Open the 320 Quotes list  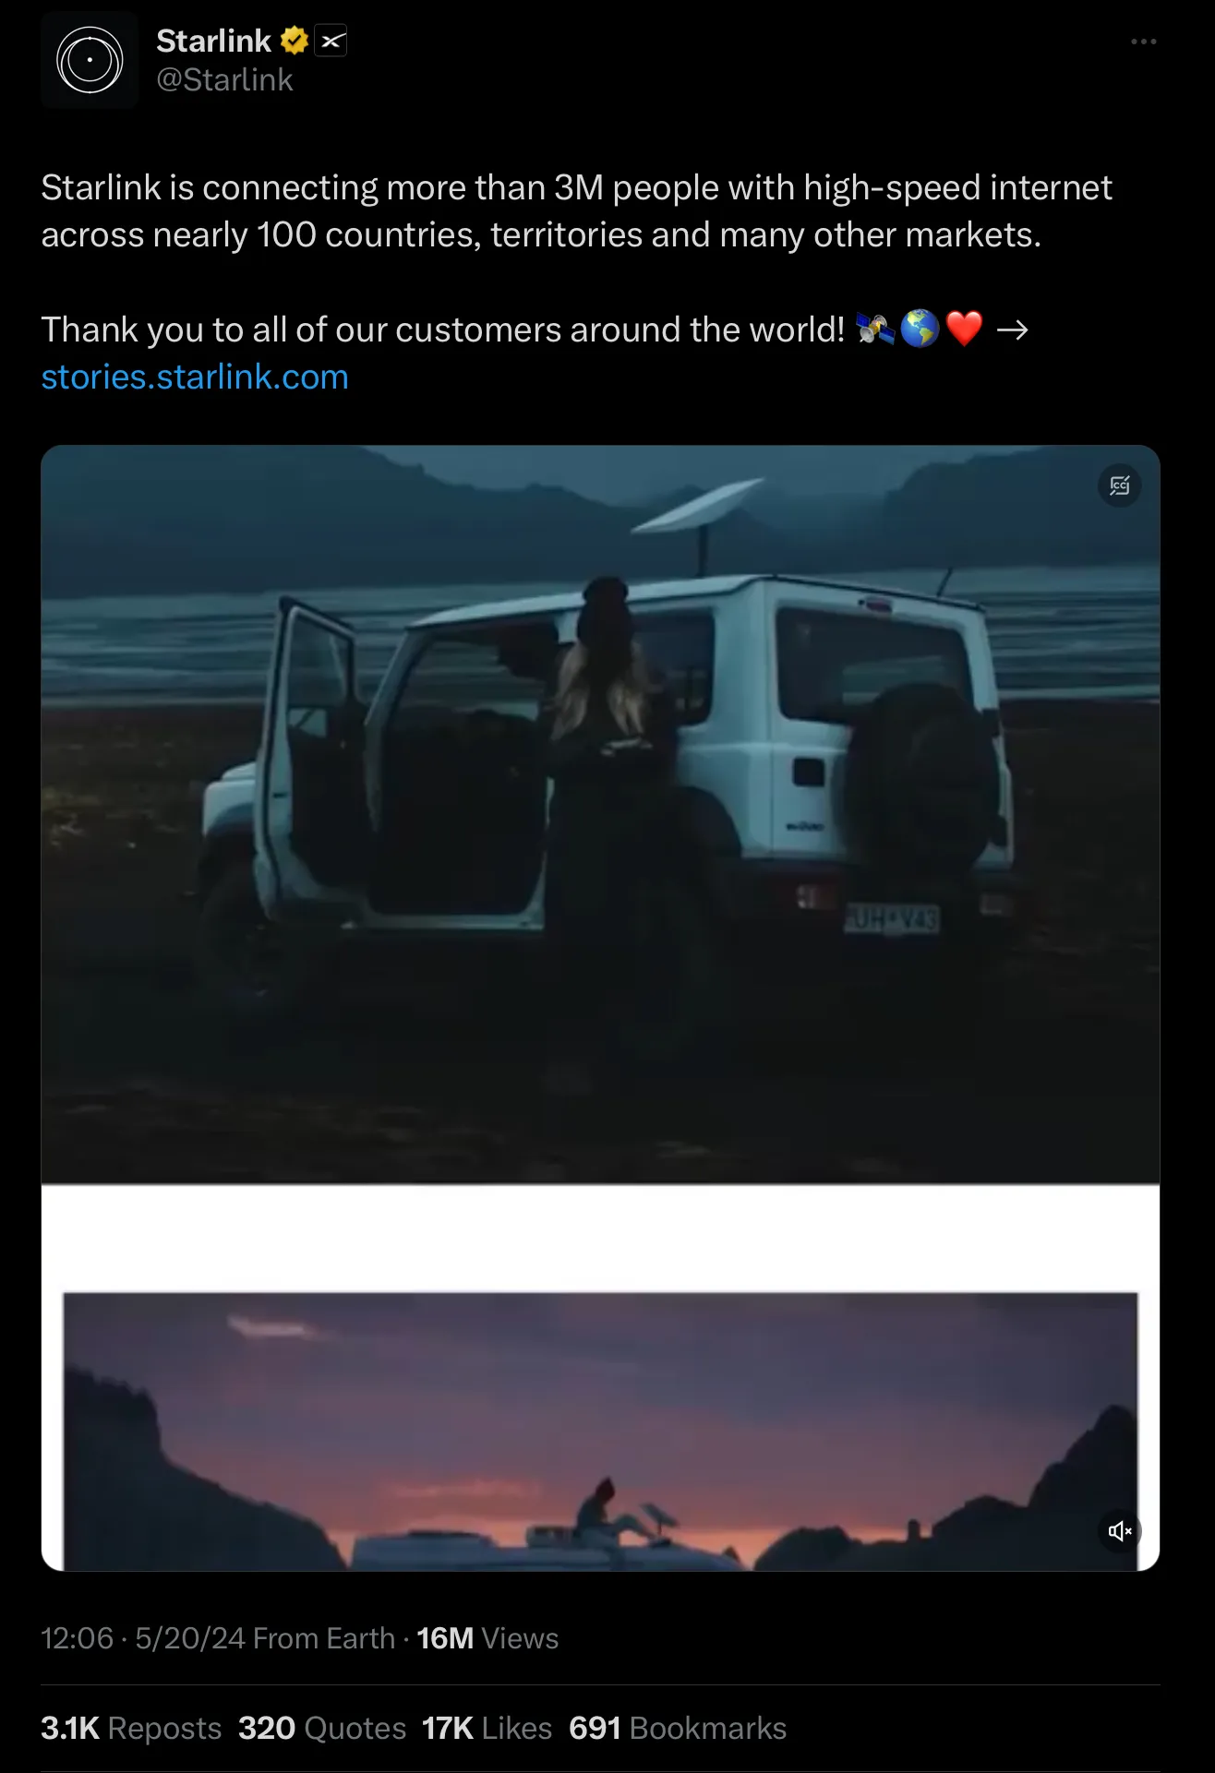[x=322, y=1728]
